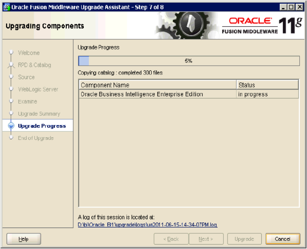
Task: Click the Component Name column header
Action: [158, 85]
